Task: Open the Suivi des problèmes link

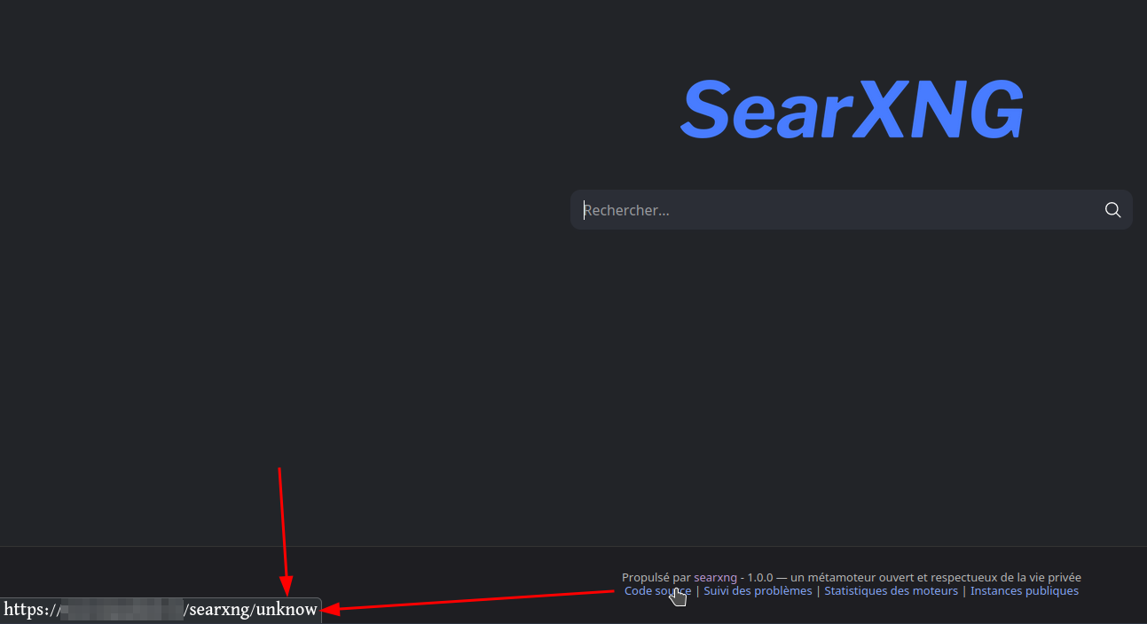Action: [758, 591]
